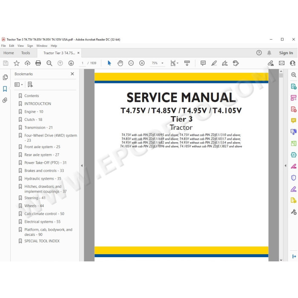The height and width of the screenshot is (298, 298).
Task: Jump to the INTRODUCTION bookmark
Action: point(37,104)
